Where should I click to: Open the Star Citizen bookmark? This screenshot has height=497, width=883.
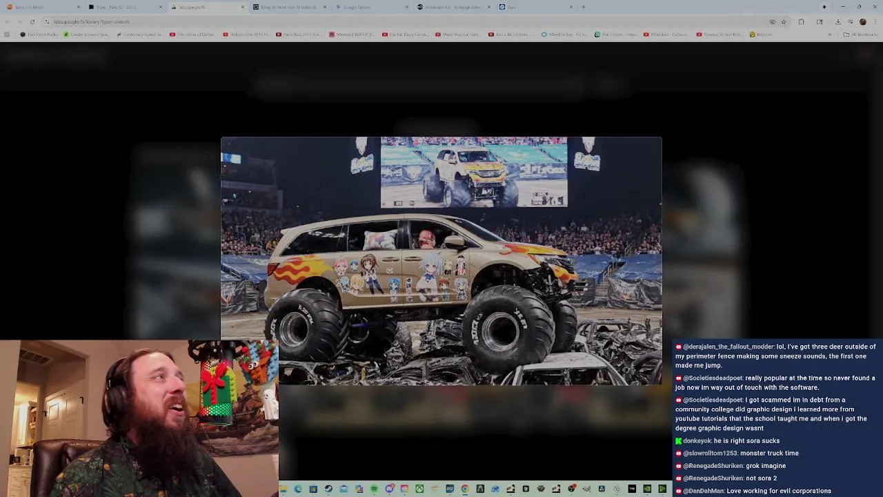click(x=617, y=35)
